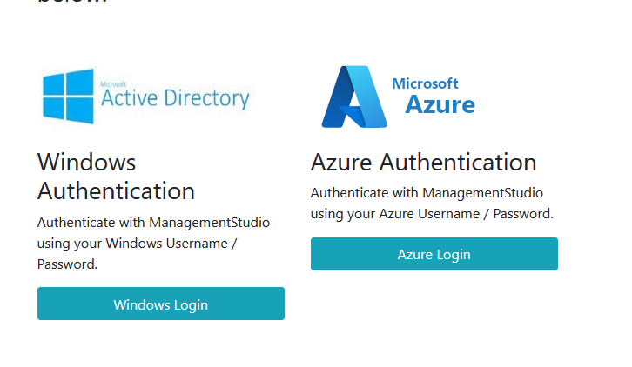
Task: Click text mentioning Azure Username / Password
Action: tap(432, 204)
